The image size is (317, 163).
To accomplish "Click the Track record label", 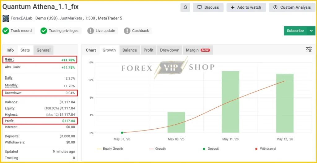I will (x=21, y=31).
